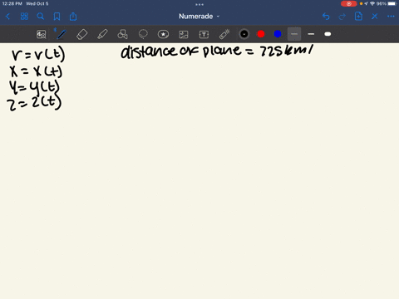The image size is (399, 299).
Task: Tap the three-dot multitasking indicator at top
Action: (199, 4)
